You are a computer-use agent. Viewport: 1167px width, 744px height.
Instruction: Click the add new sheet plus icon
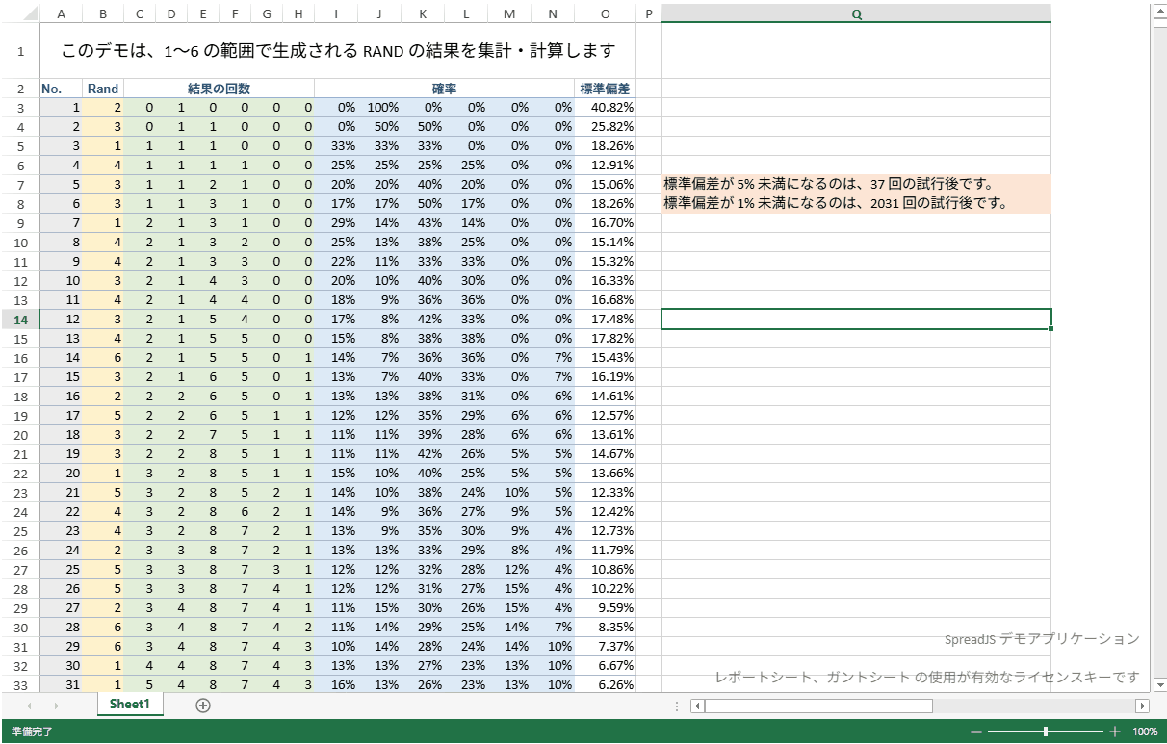point(203,705)
